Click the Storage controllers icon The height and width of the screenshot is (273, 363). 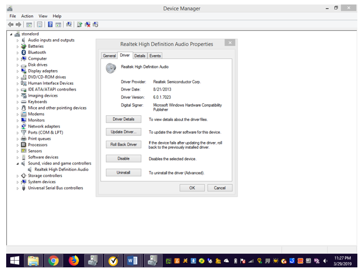(x=24, y=176)
